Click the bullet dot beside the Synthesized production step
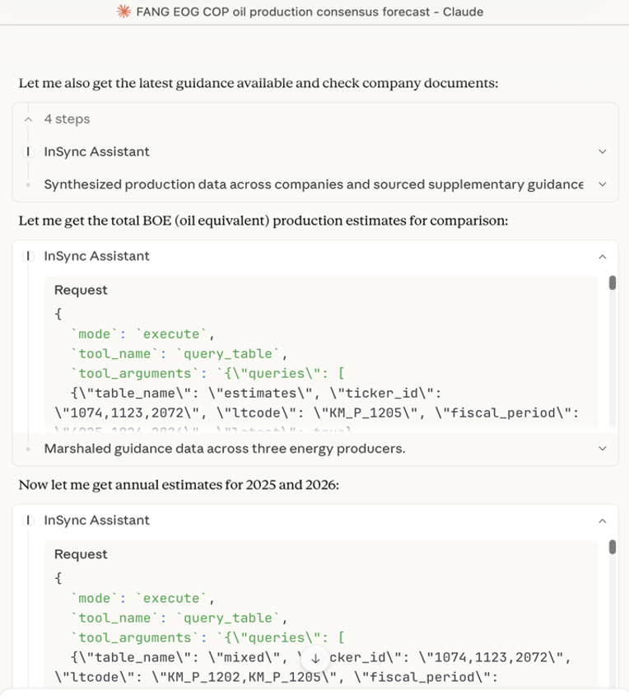Screen dimensions: 629x700 (30, 184)
